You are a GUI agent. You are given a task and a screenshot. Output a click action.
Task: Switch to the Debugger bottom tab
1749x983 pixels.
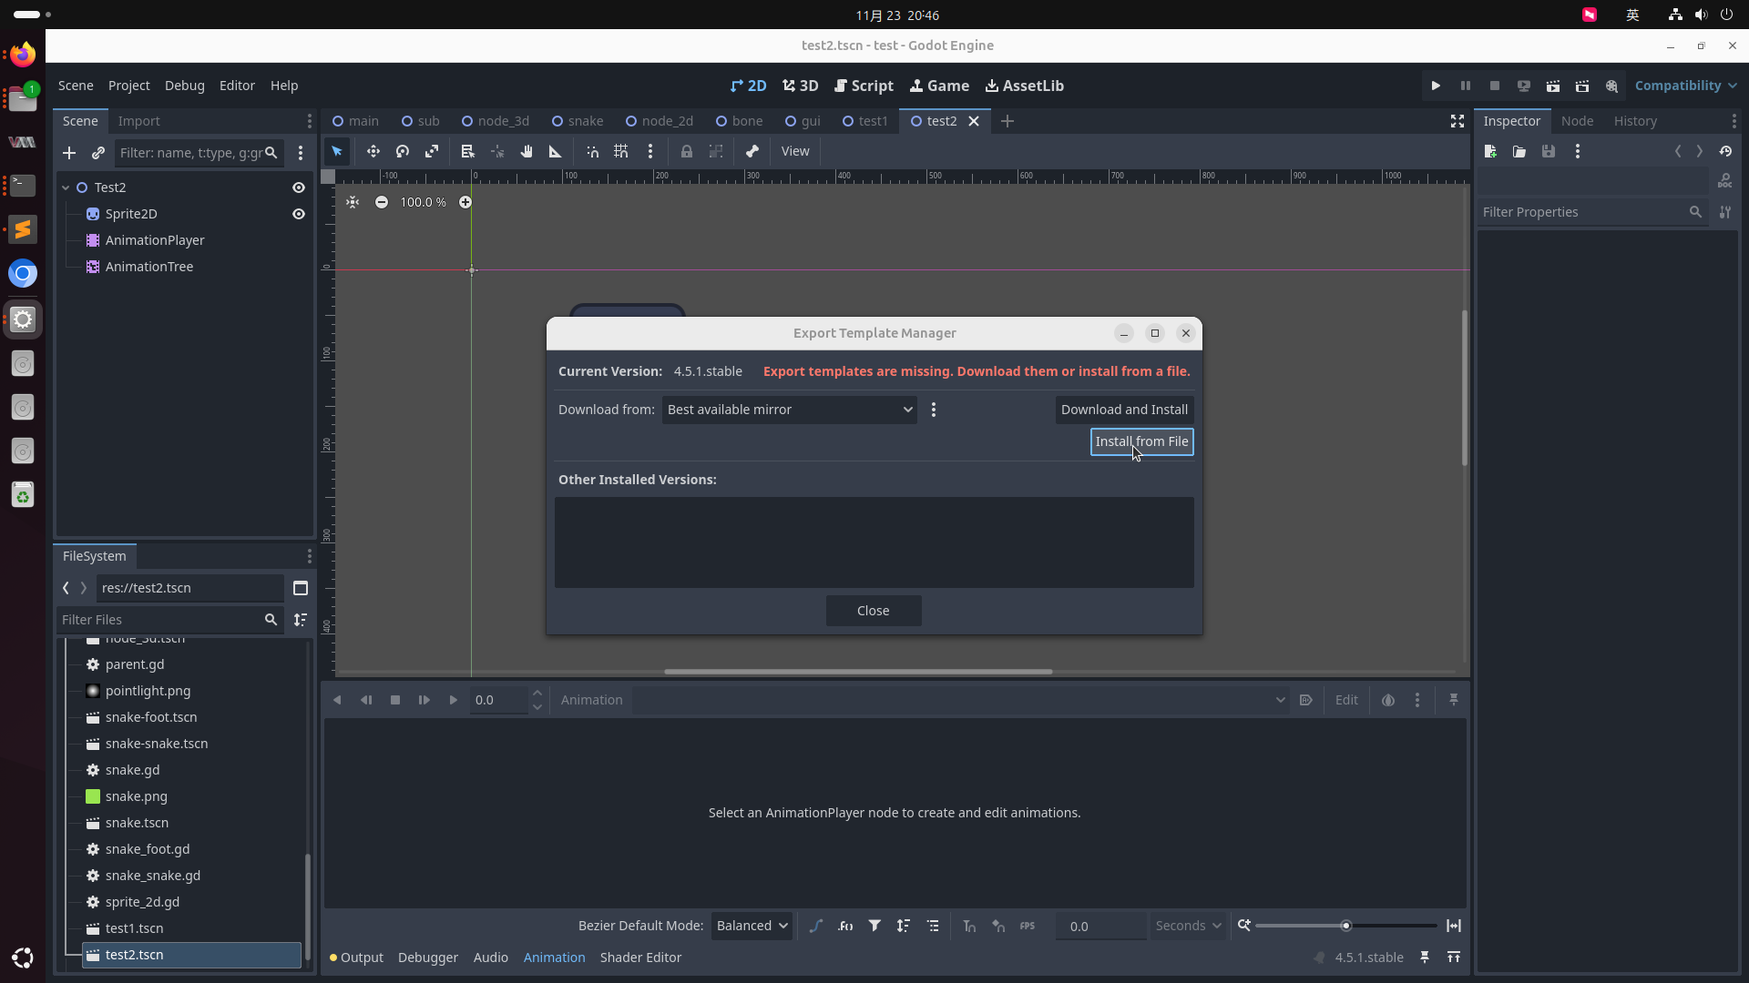[427, 958]
